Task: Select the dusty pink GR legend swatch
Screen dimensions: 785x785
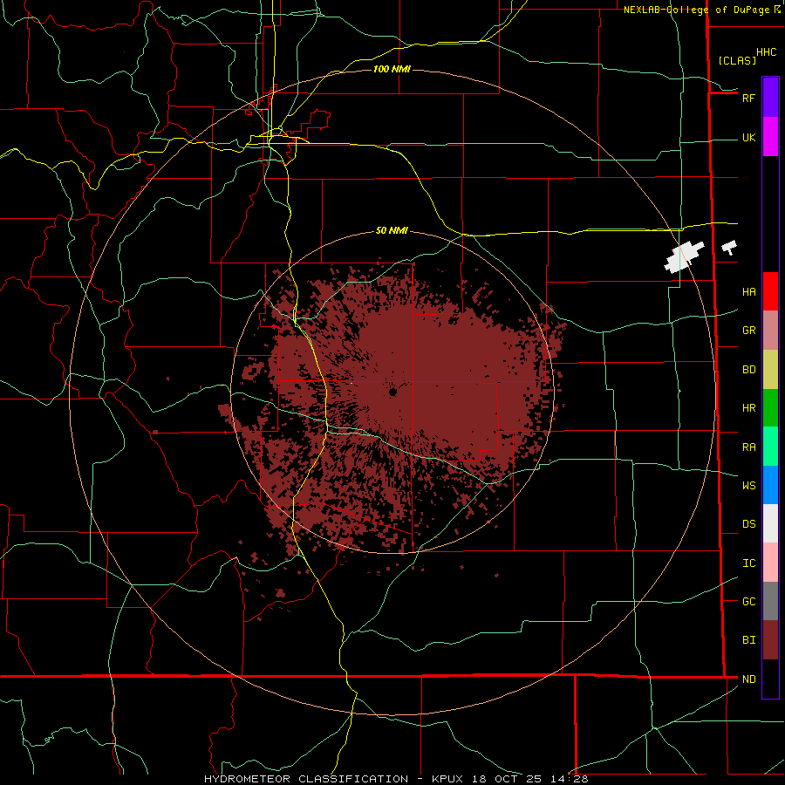Action: pyautogui.click(x=770, y=331)
